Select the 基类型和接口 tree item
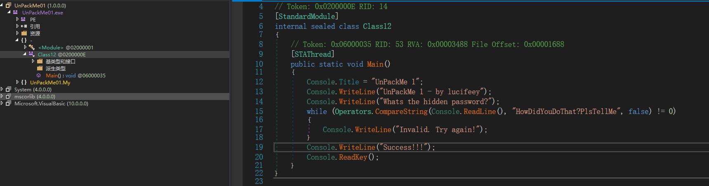This screenshot has width=709, height=186. pos(60,61)
